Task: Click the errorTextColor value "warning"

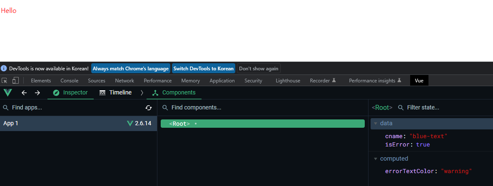Action: click(456, 171)
